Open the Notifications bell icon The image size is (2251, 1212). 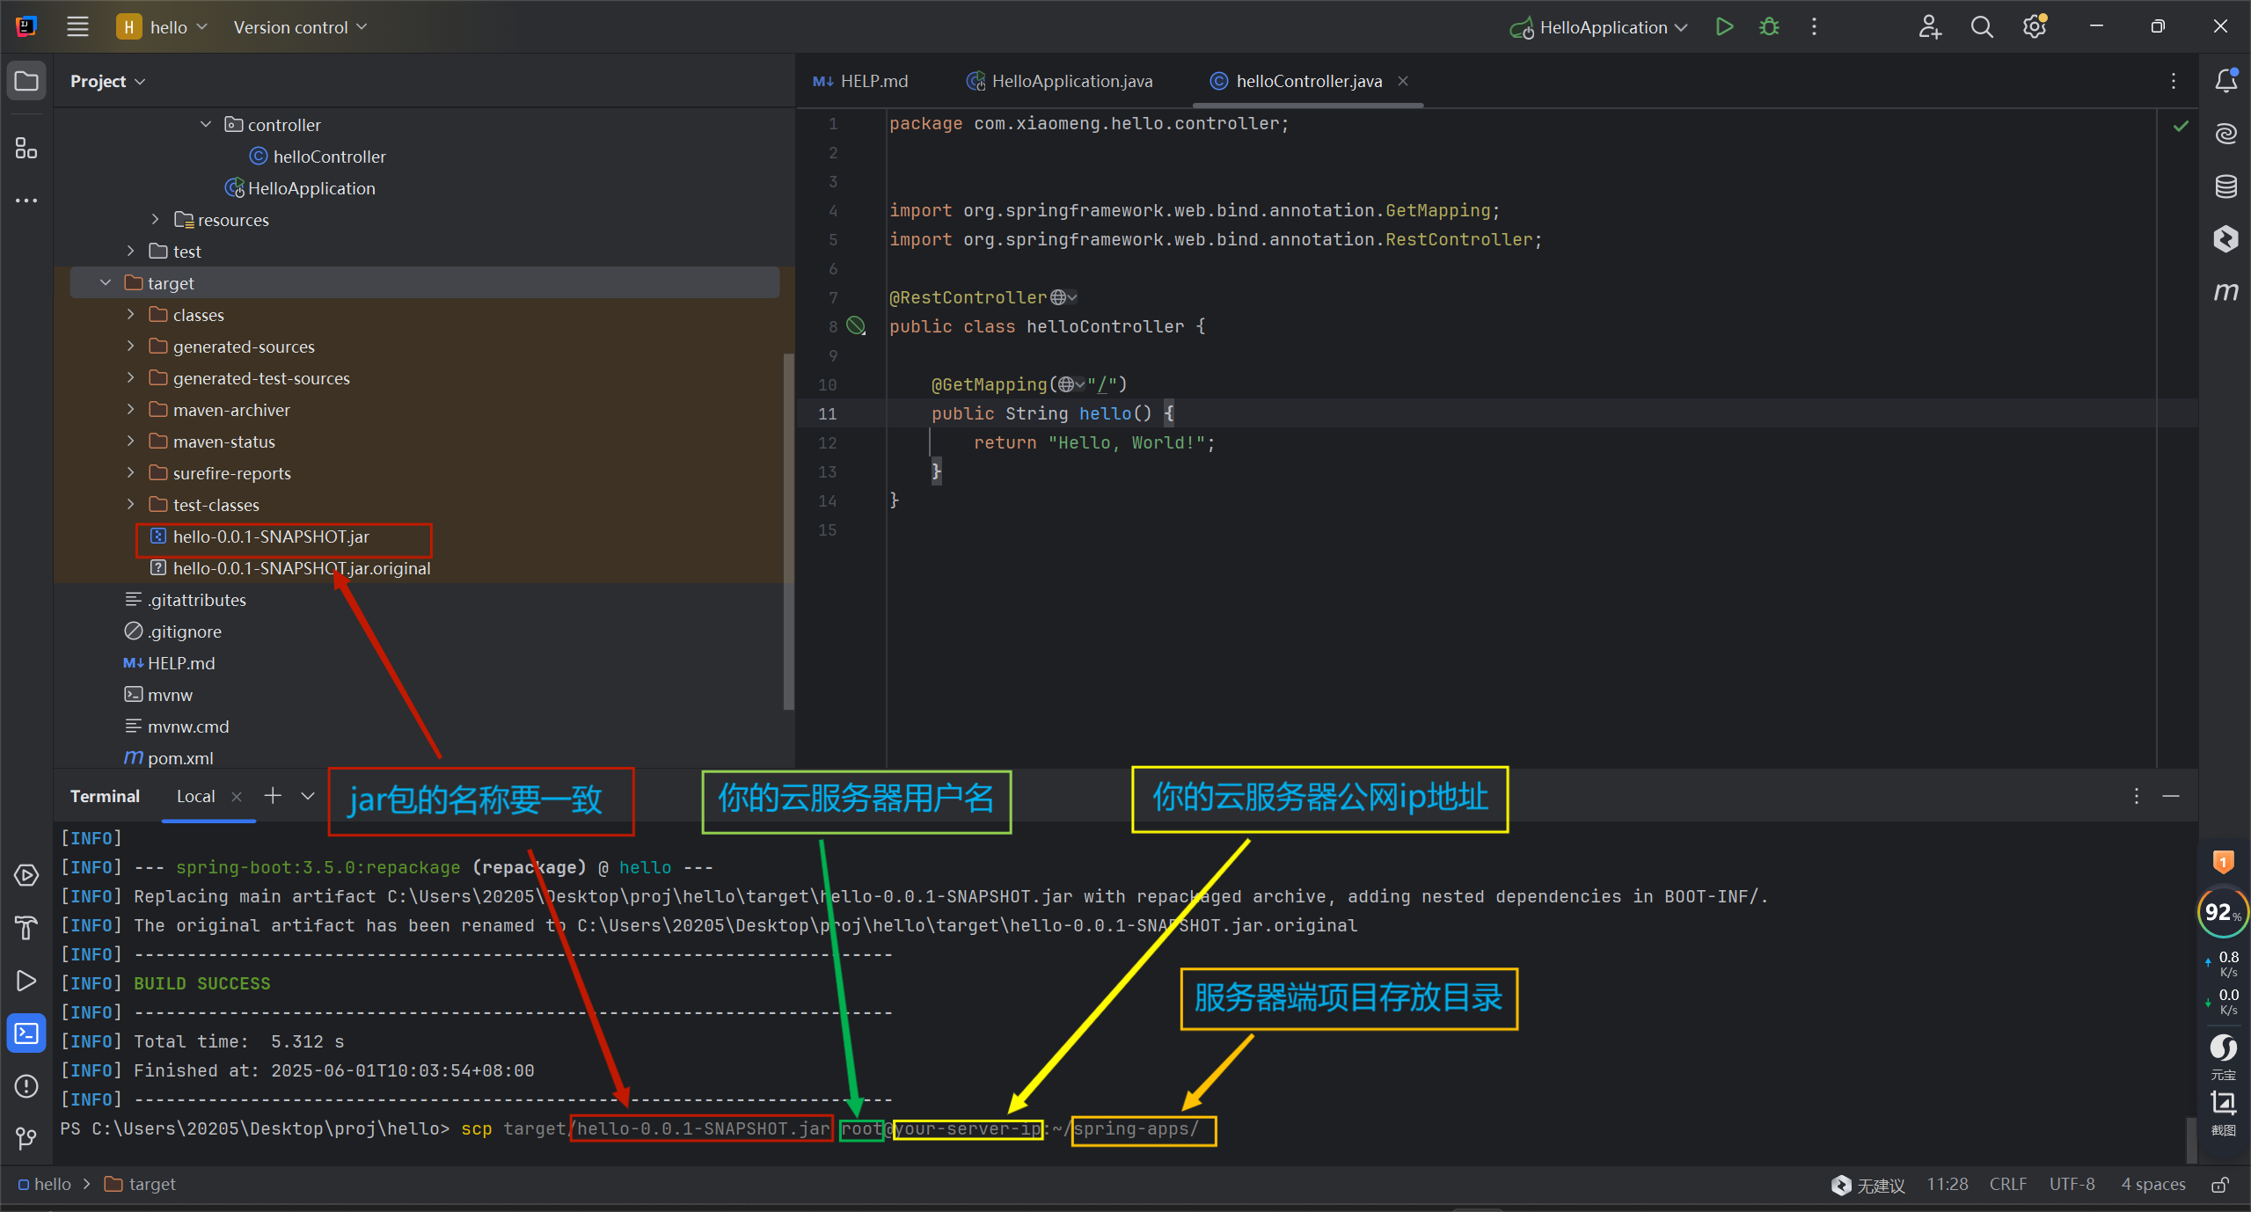pos(2225,81)
